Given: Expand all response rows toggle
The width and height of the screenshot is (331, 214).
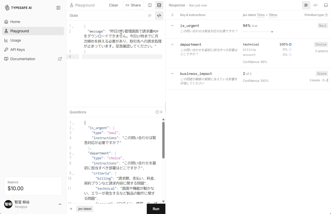Looking at the screenshot, I should coord(172,15).
